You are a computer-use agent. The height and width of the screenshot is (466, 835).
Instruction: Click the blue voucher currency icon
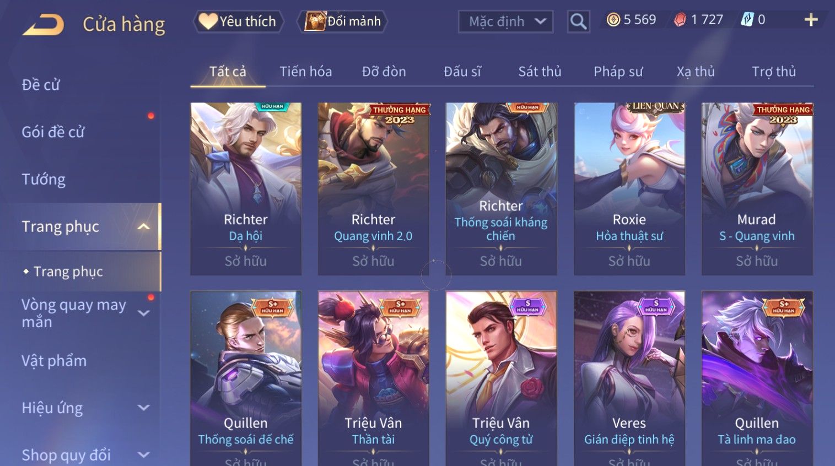point(746,20)
